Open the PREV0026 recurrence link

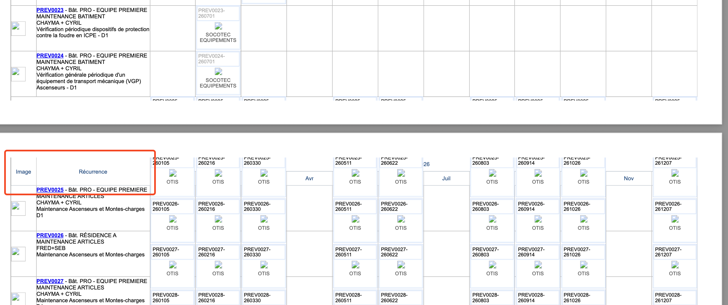[50, 235]
